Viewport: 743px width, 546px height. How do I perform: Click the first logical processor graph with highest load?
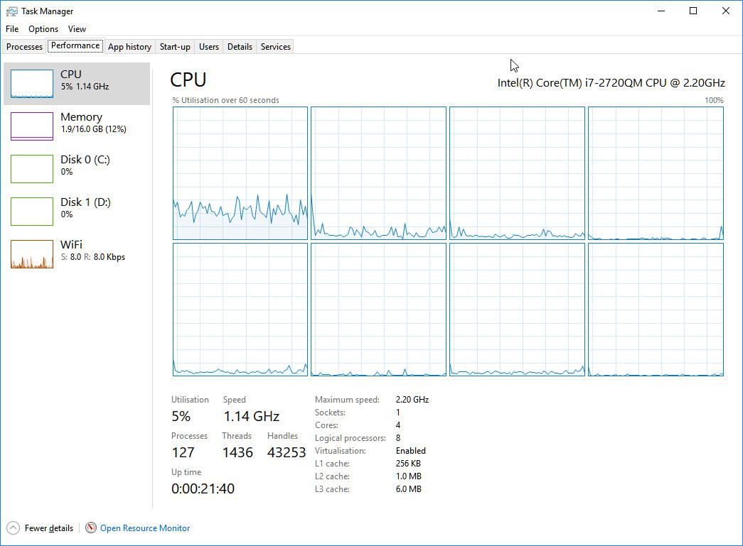(x=240, y=173)
